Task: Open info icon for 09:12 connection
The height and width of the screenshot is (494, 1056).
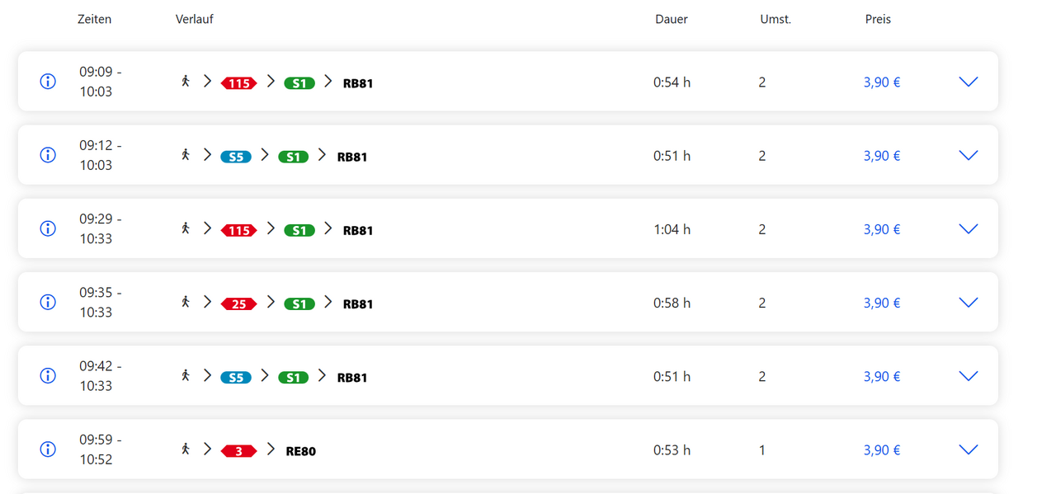Action: point(48,155)
